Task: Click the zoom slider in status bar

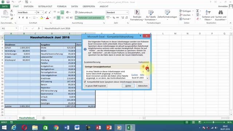Action: (213, 122)
